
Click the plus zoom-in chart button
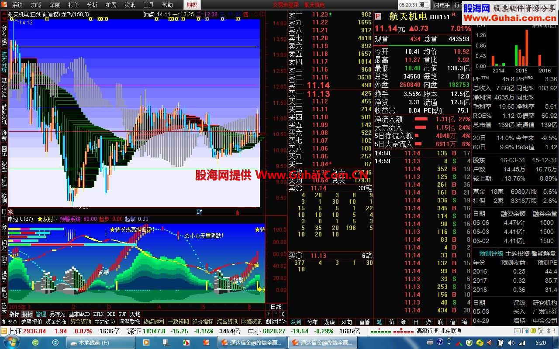coord(269,314)
